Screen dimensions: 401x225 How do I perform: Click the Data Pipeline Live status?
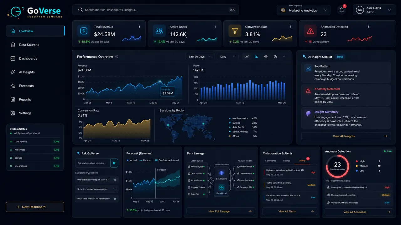(57, 142)
